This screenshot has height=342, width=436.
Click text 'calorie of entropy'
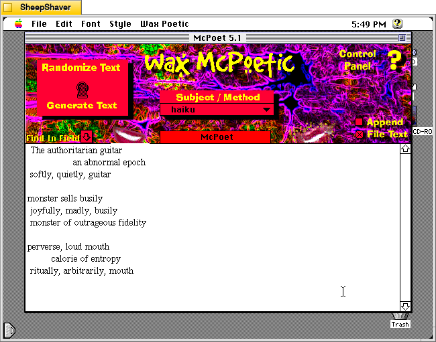(86, 259)
